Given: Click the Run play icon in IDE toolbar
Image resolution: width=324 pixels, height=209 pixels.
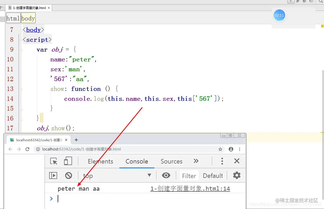Looking at the screenshot, I should pos(298,1).
